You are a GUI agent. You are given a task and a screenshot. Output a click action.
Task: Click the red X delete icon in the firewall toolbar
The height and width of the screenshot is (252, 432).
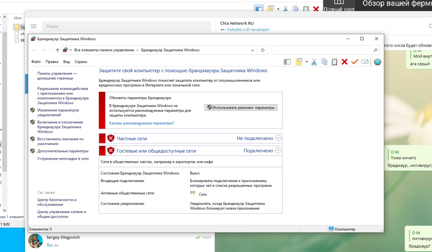point(345,62)
